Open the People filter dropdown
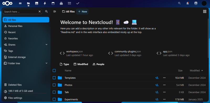The width and height of the screenshot is (210, 103). [x=98, y=64]
